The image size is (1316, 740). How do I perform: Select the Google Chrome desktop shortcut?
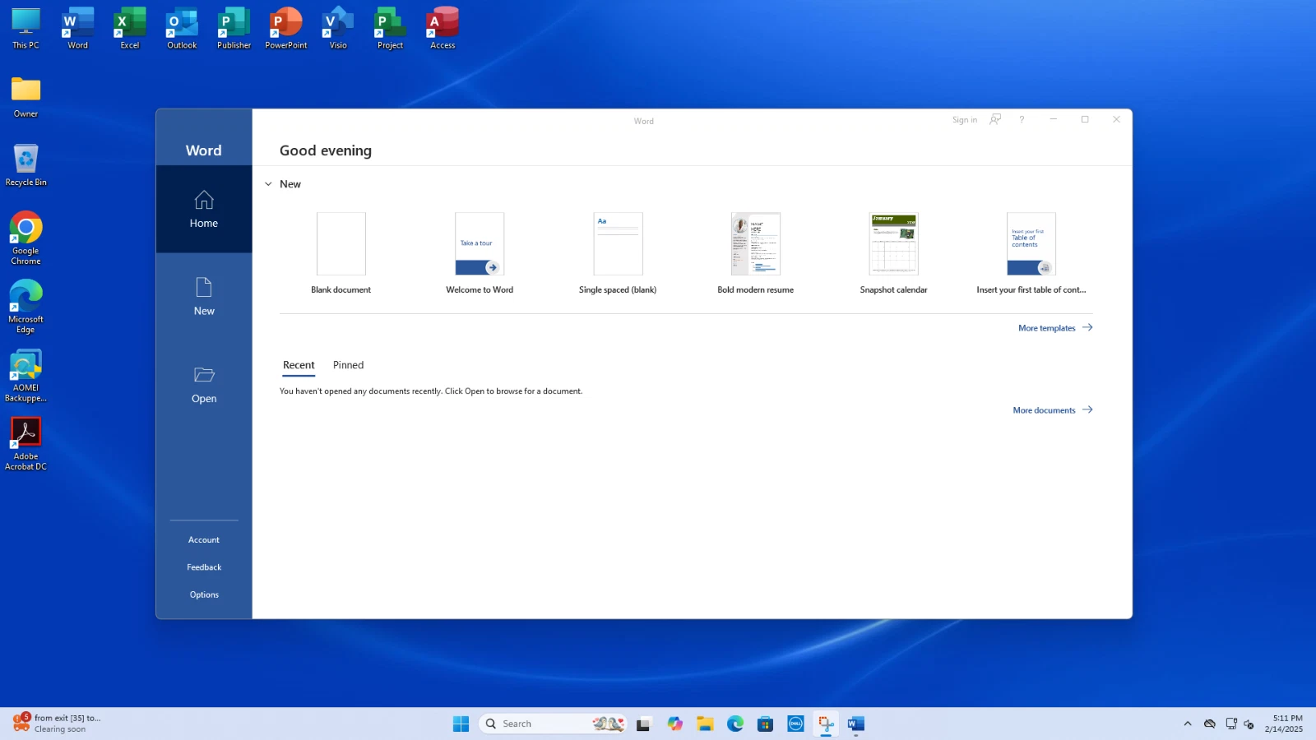tap(25, 238)
